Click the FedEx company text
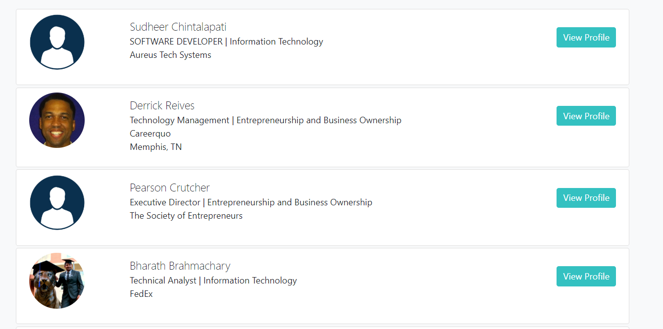Viewport: 663px width, 329px height. coord(141,294)
